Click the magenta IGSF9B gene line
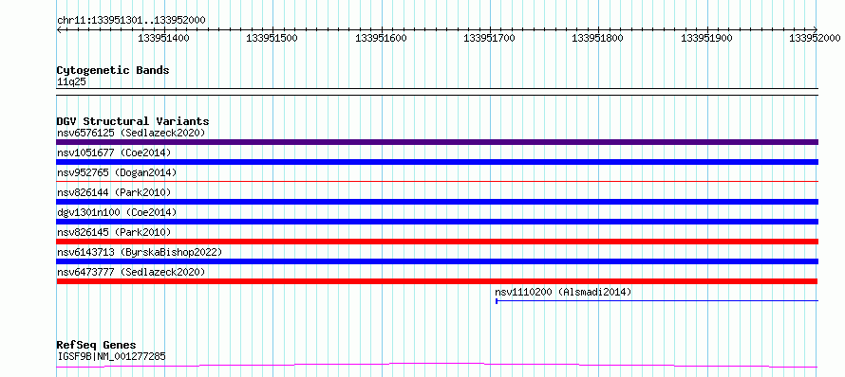This screenshot has height=377, width=845. [437, 366]
